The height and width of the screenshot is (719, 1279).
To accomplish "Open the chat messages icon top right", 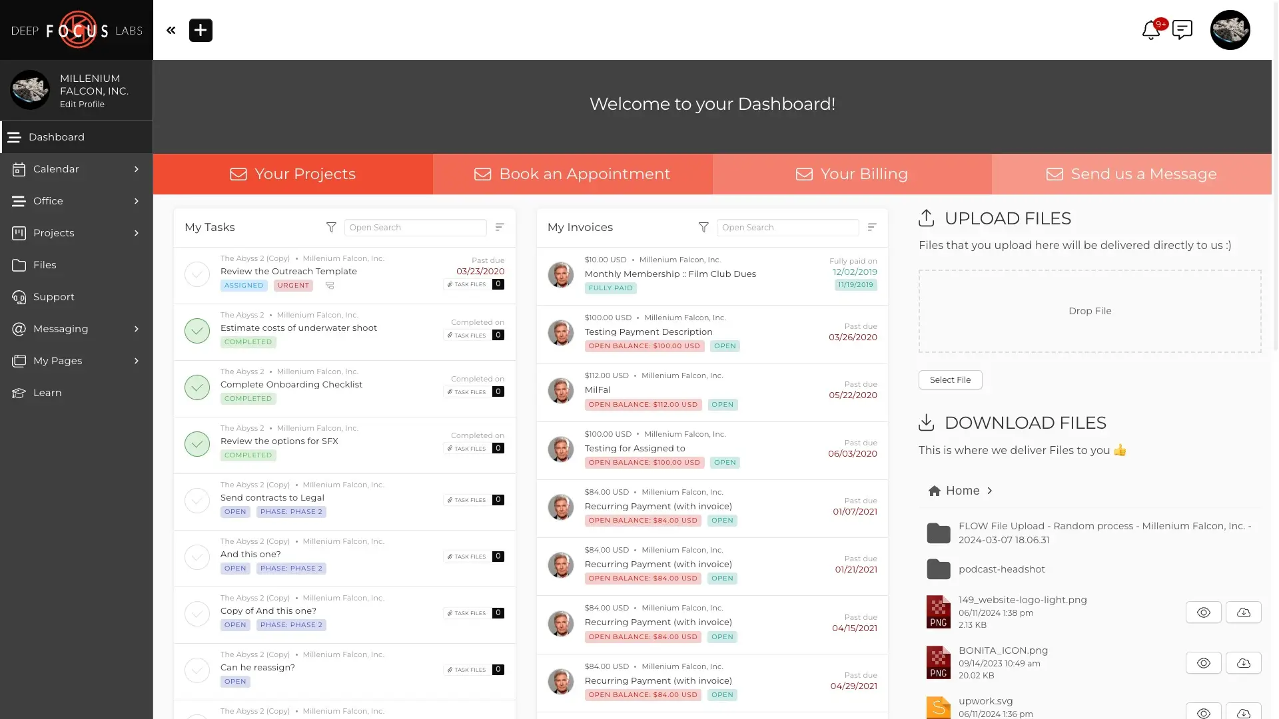I will coord(1183,29).
